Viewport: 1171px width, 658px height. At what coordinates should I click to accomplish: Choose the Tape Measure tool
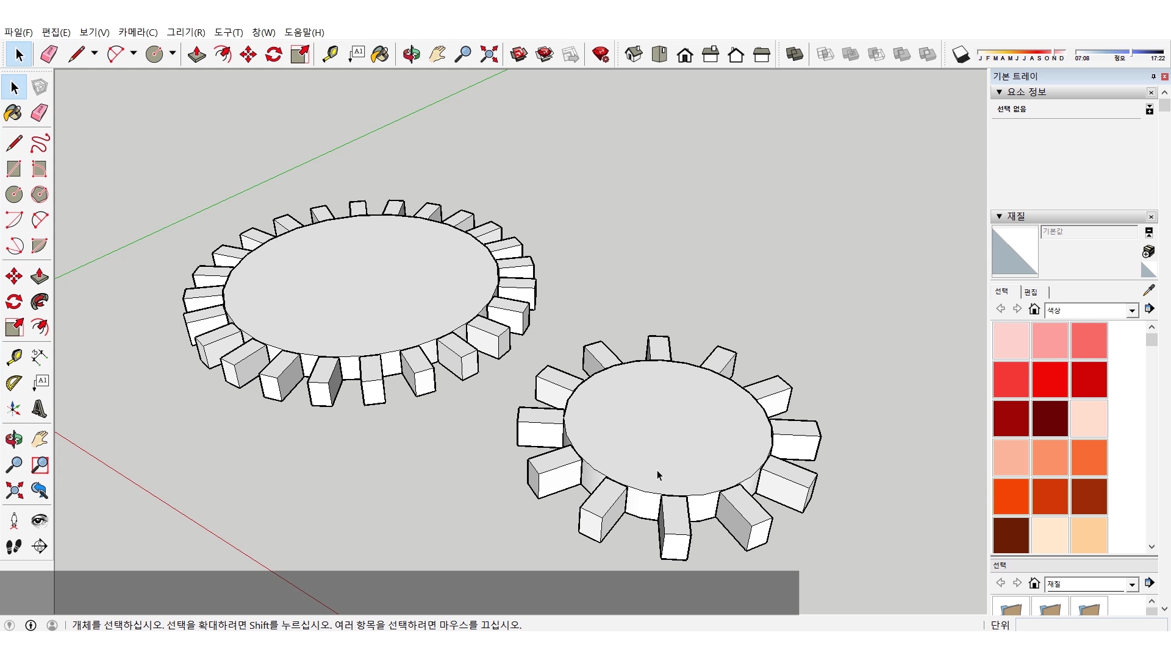[x=330, y=54]
